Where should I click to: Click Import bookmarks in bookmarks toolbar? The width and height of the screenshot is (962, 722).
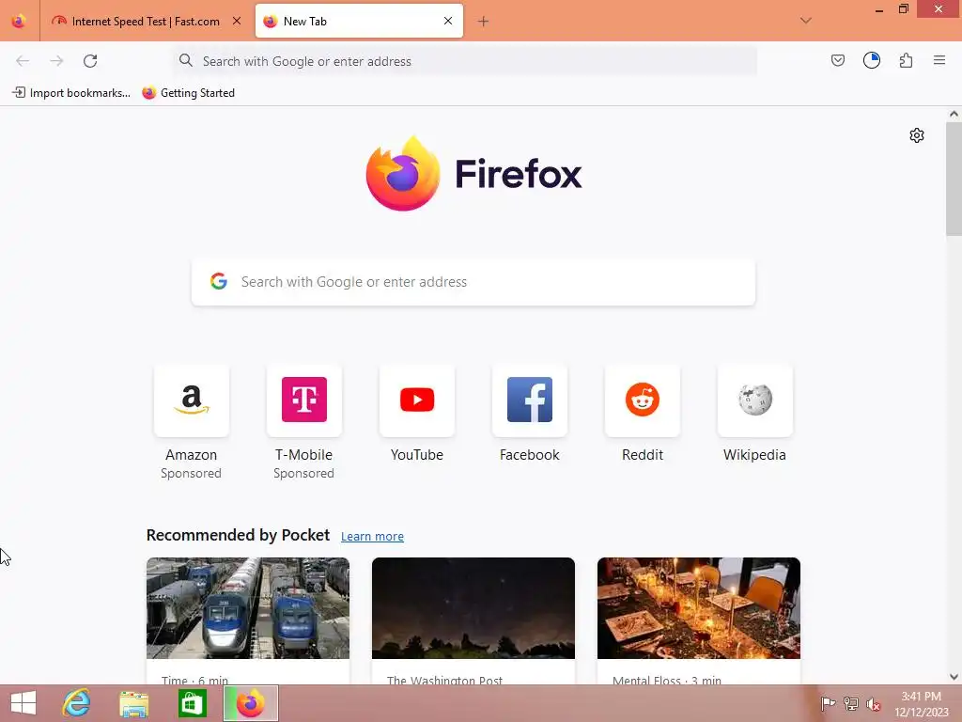click(71, 93)
